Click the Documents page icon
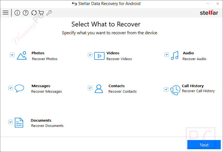 [x=19, y=122]
